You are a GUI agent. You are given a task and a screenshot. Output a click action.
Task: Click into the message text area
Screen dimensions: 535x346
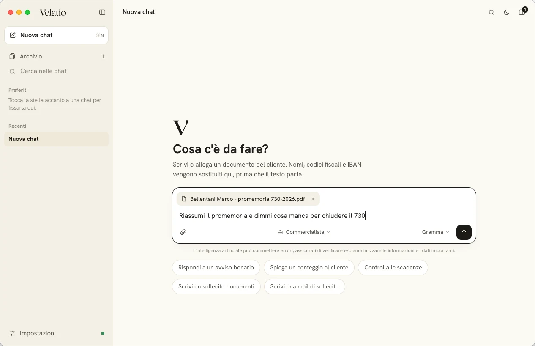coord(324,216)
